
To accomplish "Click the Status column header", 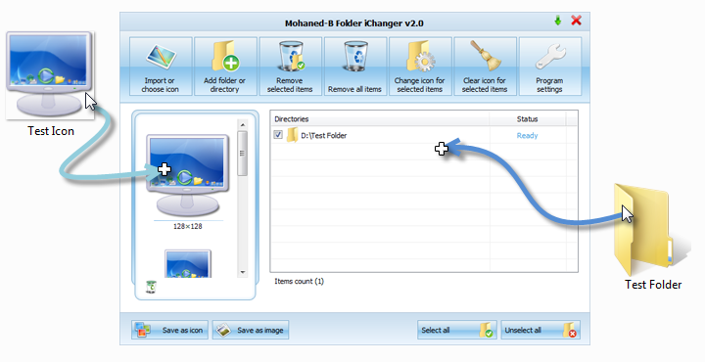I will click(528, 119).
